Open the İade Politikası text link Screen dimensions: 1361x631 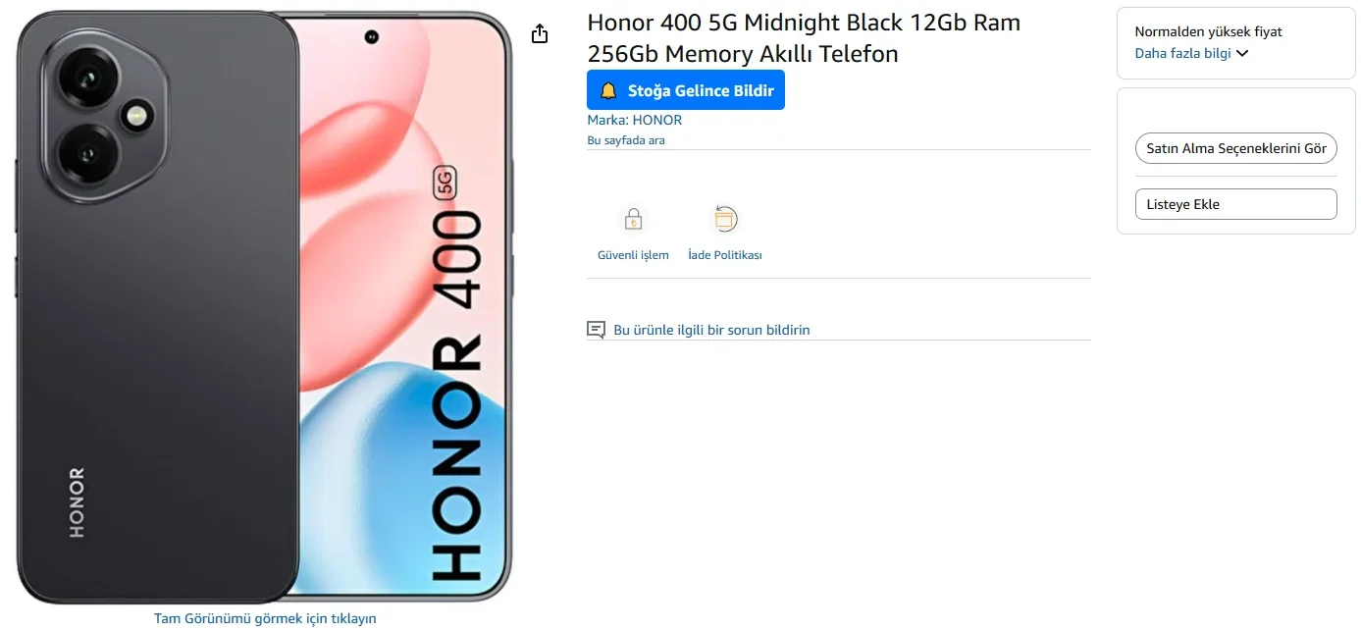point(725,255)
